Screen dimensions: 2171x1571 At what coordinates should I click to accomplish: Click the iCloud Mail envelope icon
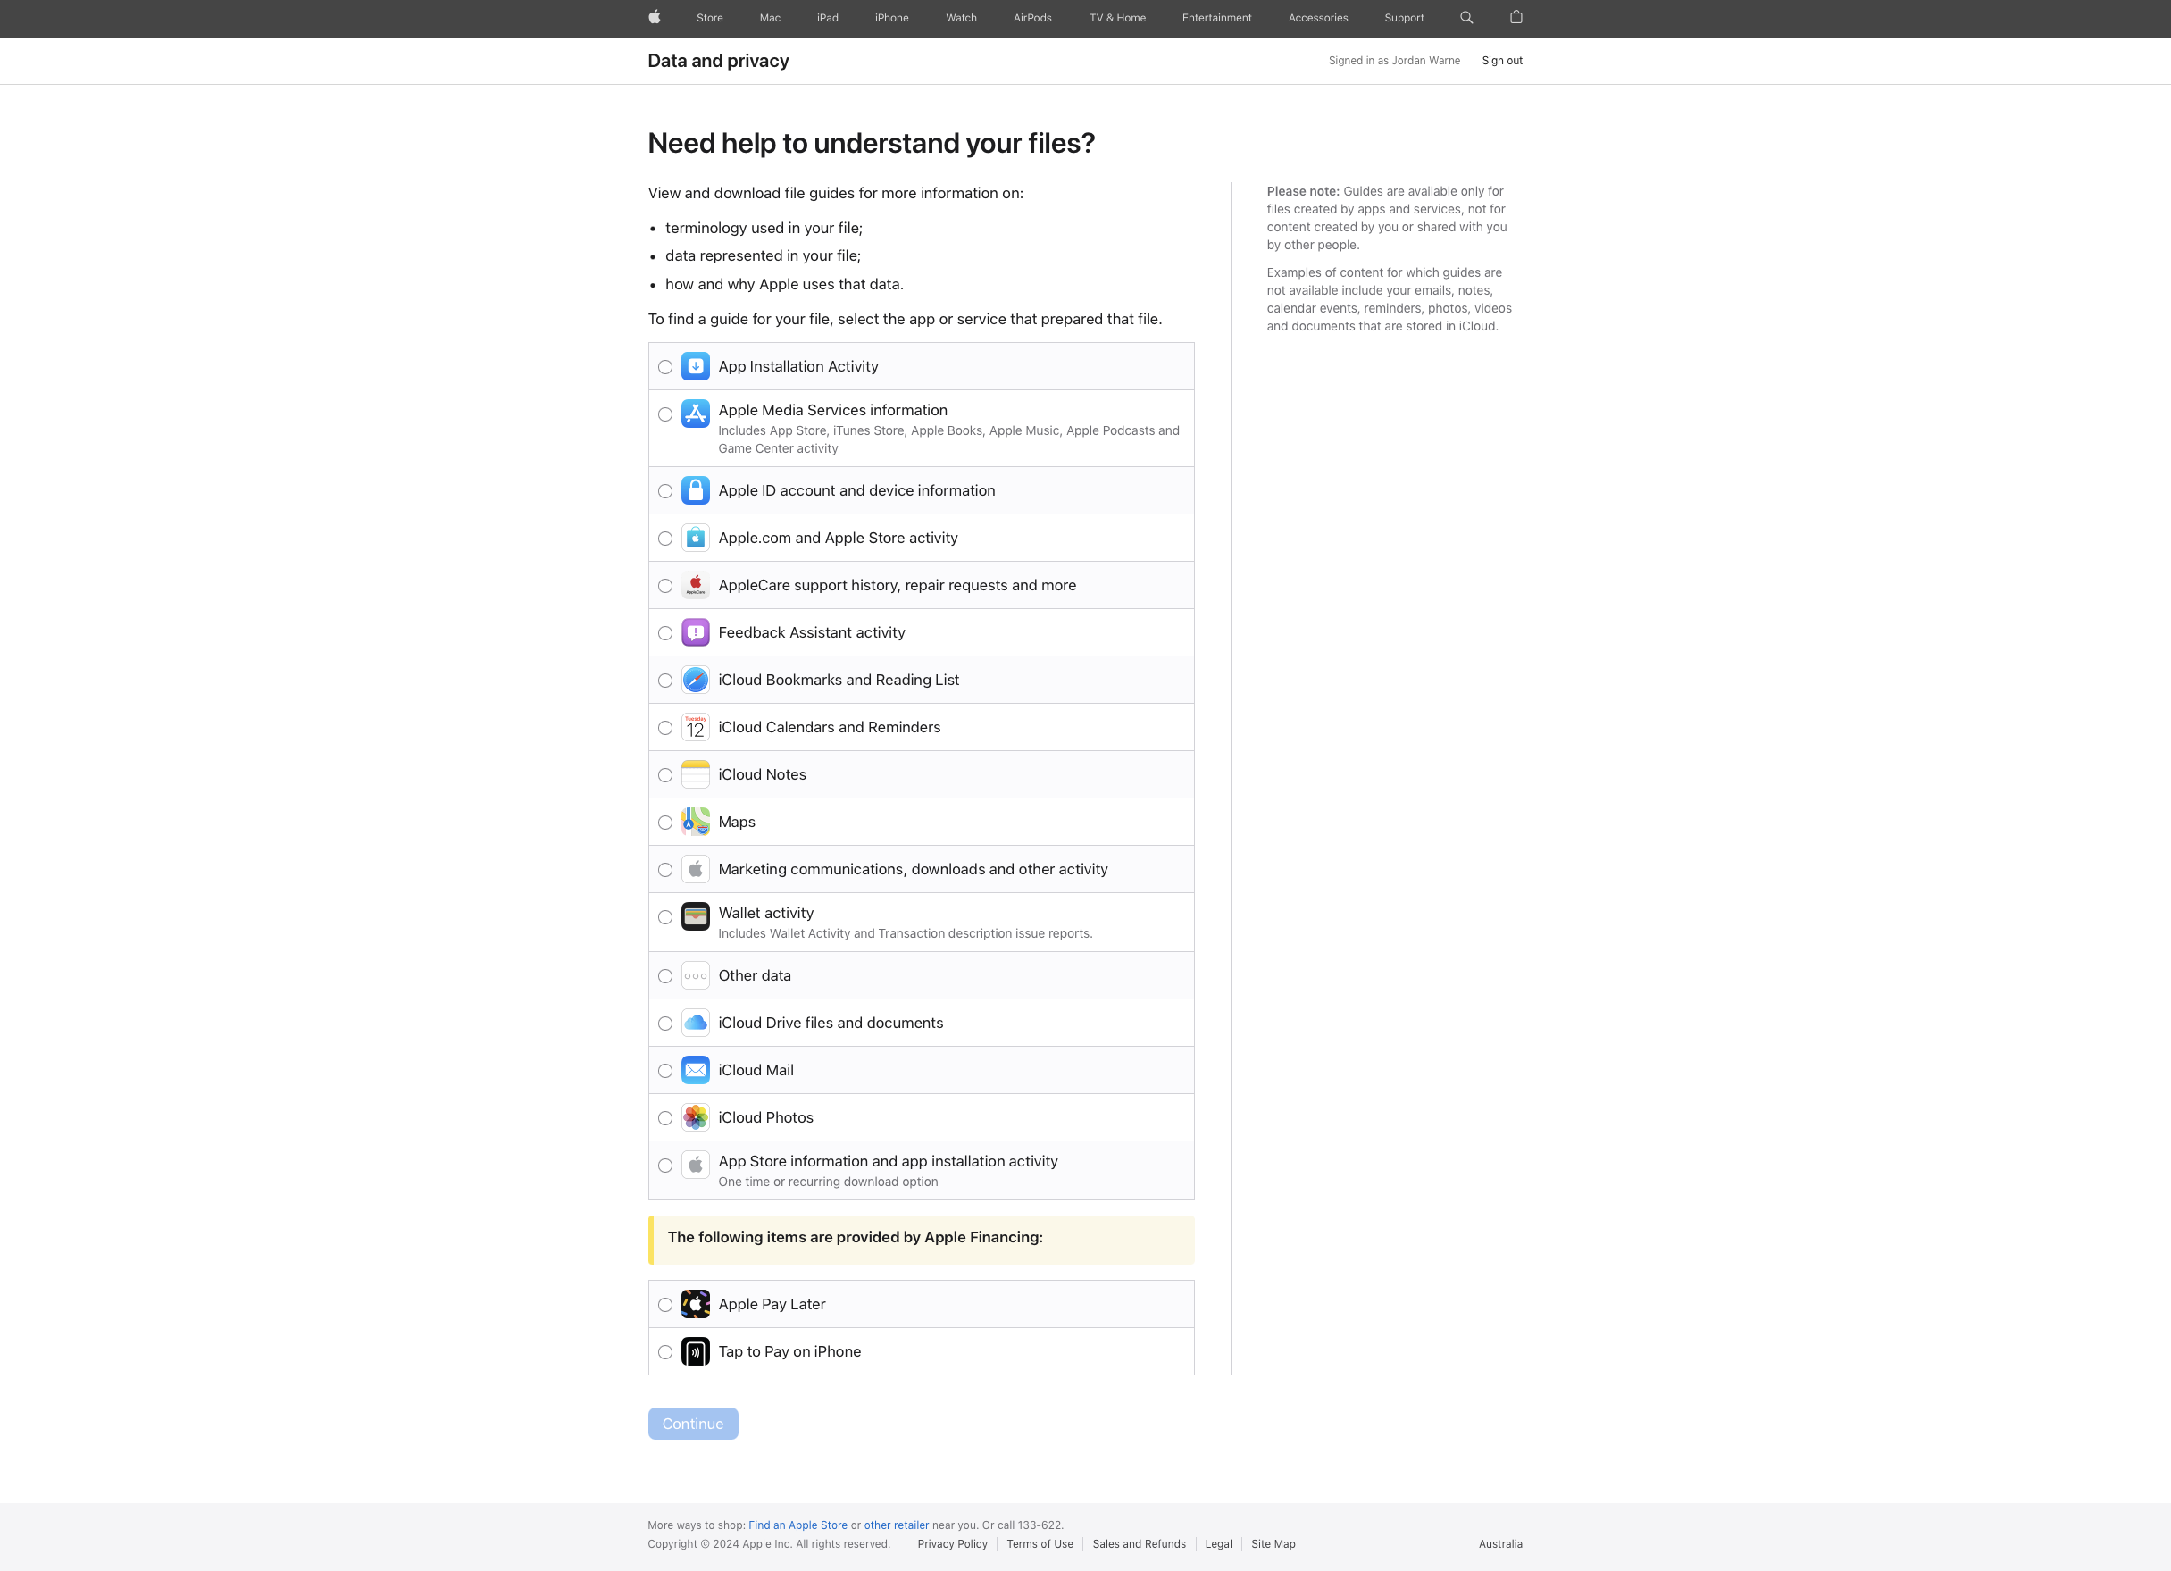(695, 1069)
